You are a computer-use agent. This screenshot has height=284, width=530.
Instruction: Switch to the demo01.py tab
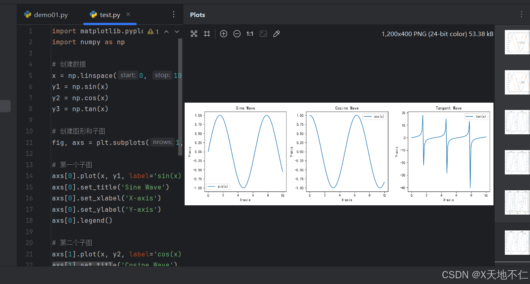(x=46, y=15)
